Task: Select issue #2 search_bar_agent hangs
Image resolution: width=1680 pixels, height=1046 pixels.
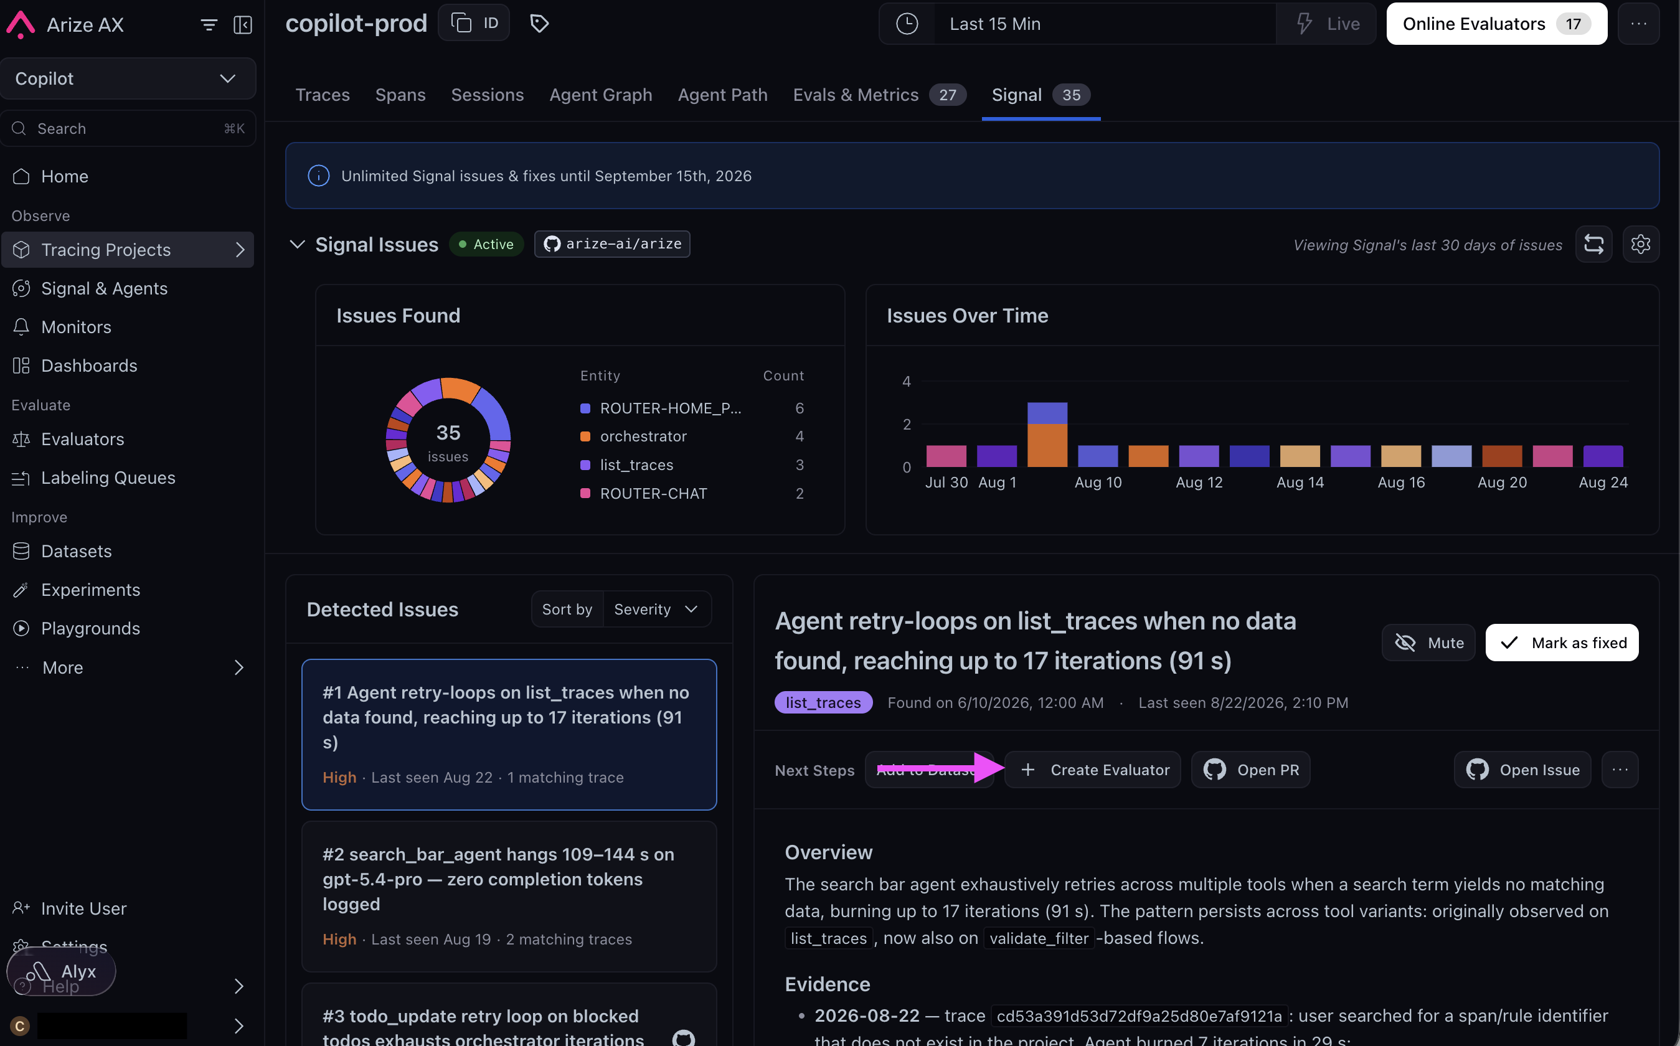Action: (509, 897)
